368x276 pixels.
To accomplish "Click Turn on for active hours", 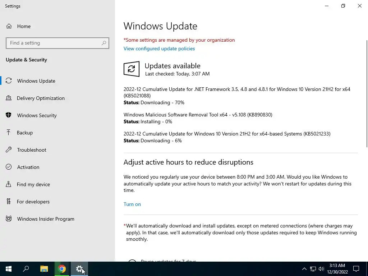I will 132,204.
